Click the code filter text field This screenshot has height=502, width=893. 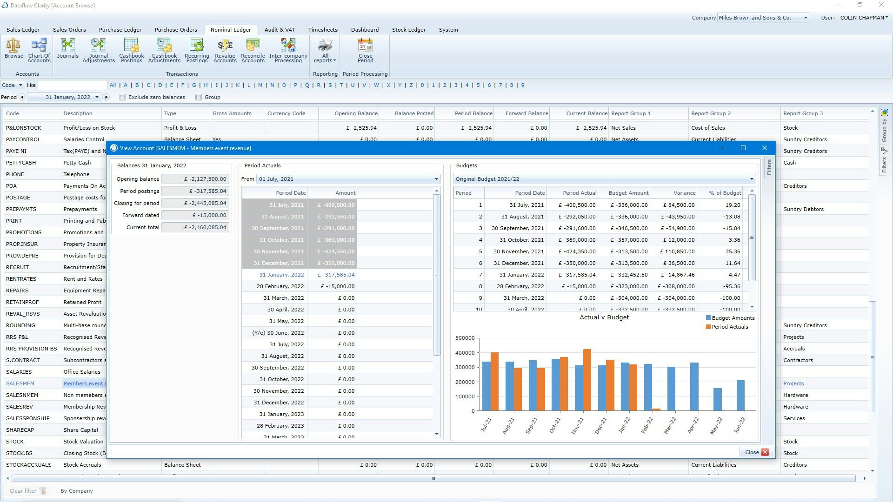[x=73, y=85]
